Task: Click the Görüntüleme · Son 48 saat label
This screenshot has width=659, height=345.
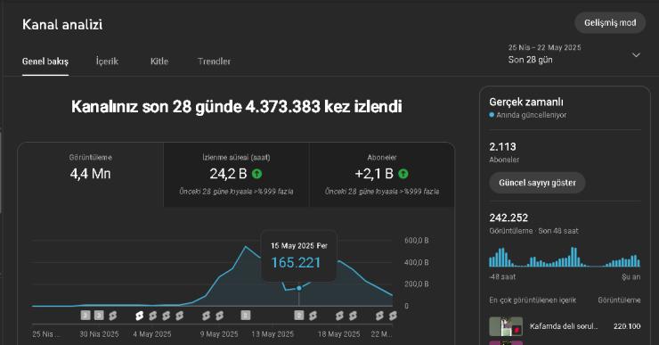Action: [x=533, y=231]
